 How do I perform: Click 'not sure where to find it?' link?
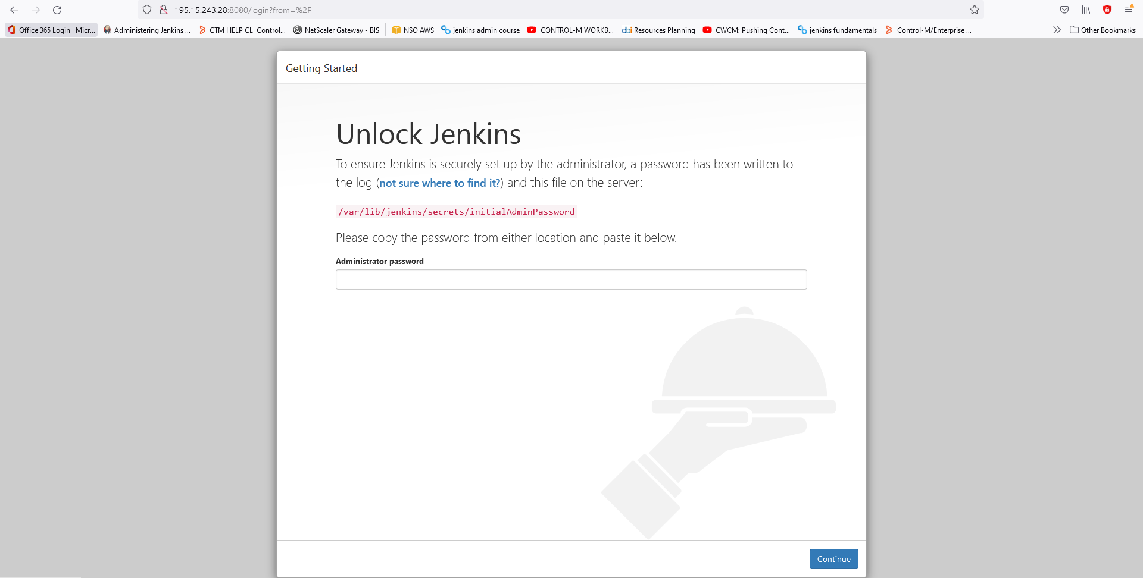(x=440, y=183)
